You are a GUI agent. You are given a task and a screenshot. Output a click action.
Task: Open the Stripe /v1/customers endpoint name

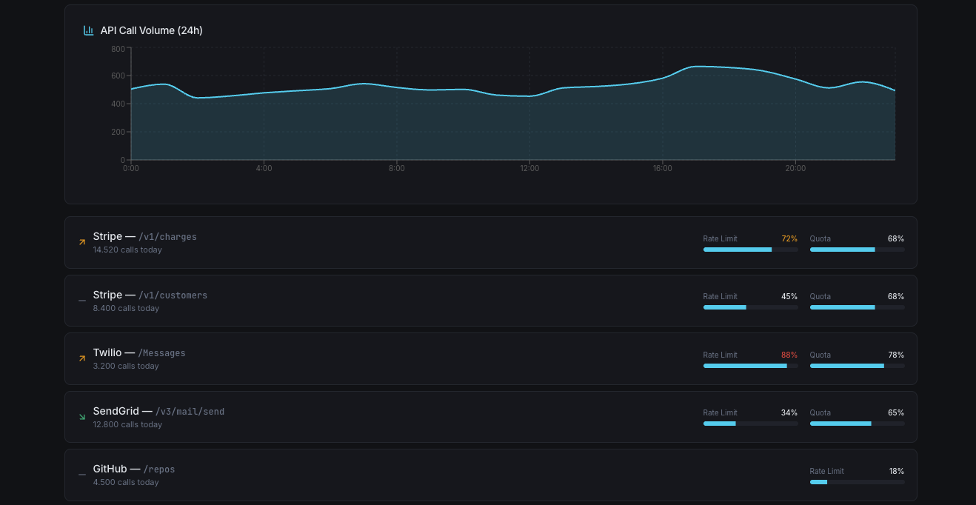[x=150, y=295]
